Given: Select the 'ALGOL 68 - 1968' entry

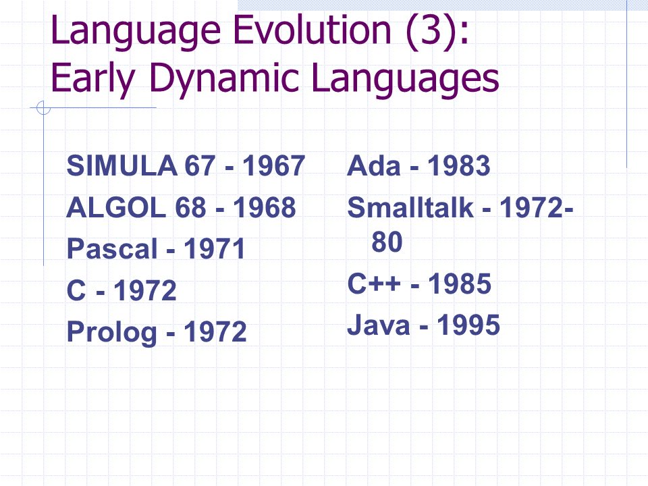Looking at the screenshot, I should [181, 207].
